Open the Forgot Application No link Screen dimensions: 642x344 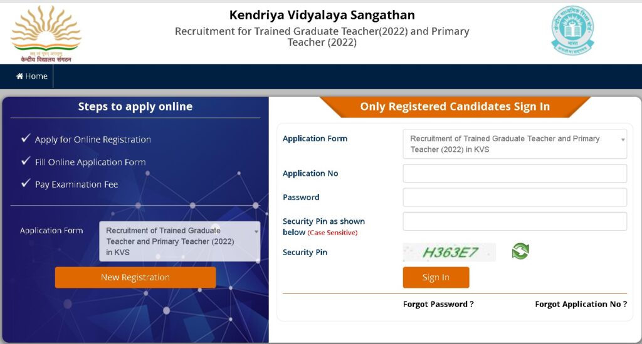tap(581, 304)
